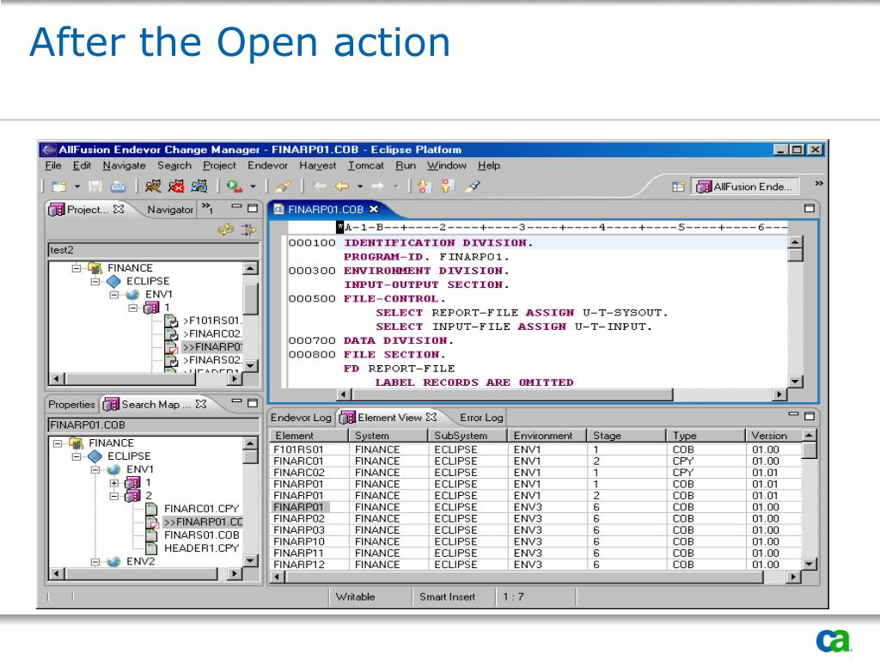
Task: Click the Print icon in the toolbar
Action: (x=118, y=186)
